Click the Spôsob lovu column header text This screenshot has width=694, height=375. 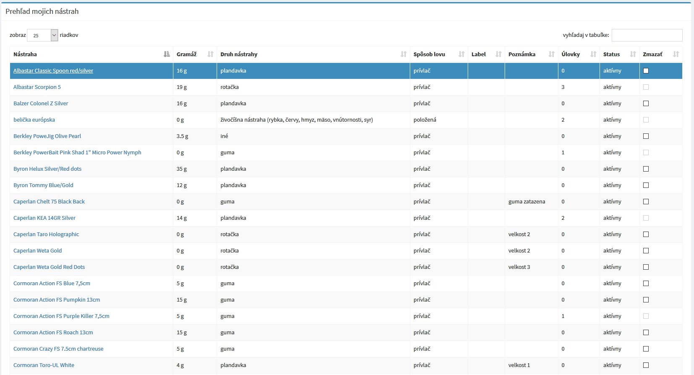click(x=429, y=54)
